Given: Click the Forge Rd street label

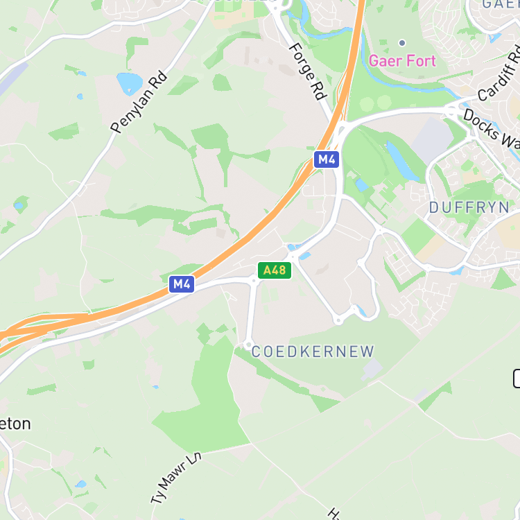Looking at the screenshot, I should pyautogui.click(x=307, y=71).
